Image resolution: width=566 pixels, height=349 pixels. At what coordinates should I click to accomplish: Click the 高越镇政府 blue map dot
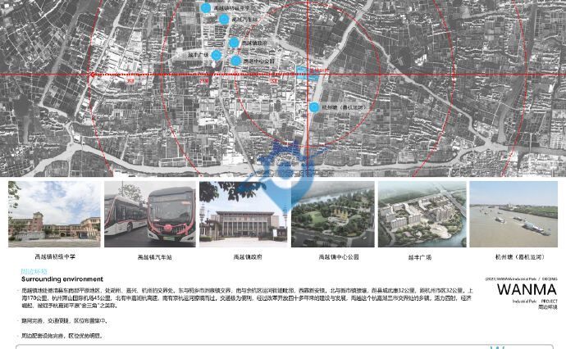pyautogui.click(x=234, y=43)
